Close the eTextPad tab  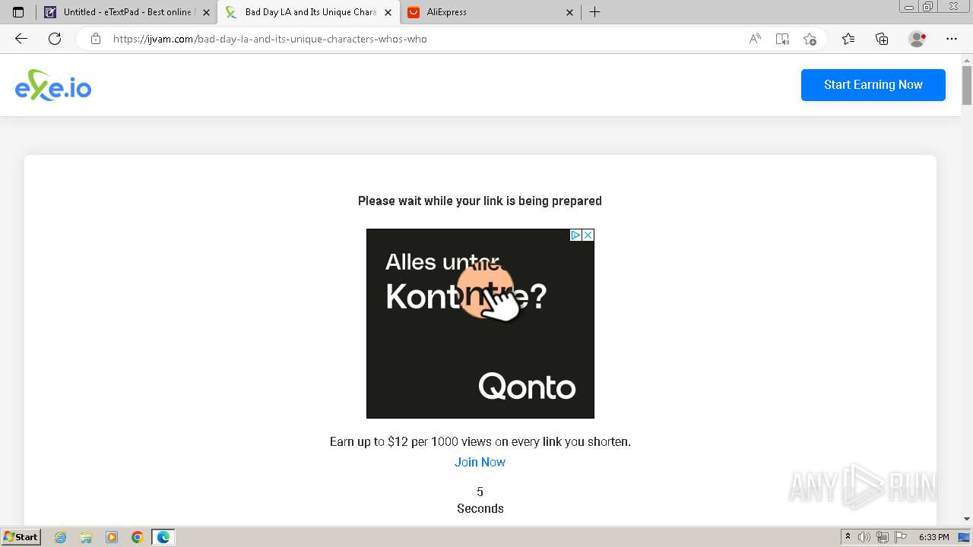point(206,12)
